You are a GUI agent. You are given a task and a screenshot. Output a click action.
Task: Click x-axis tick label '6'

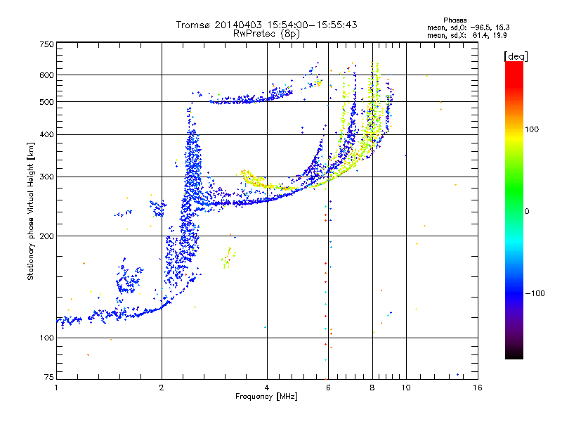(328, 388)
